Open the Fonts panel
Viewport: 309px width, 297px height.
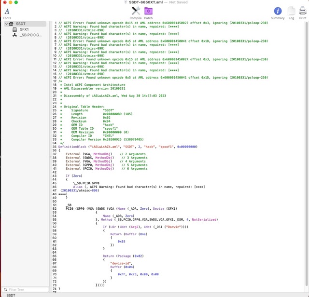7,11
